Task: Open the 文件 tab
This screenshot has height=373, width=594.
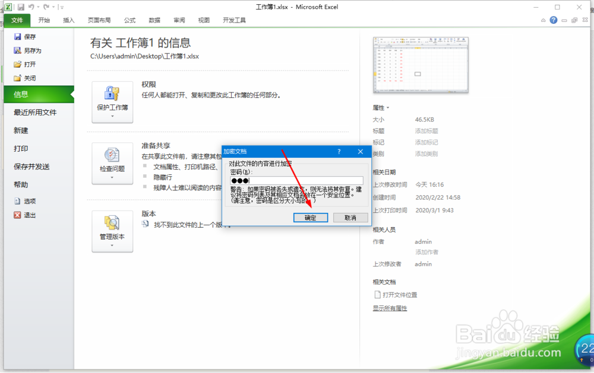Action: 17,20
